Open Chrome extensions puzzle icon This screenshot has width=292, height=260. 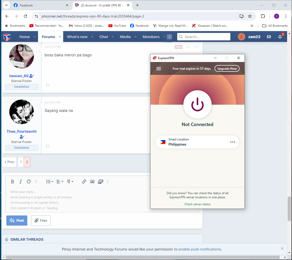pyautogui.click(x=263, y=16)
